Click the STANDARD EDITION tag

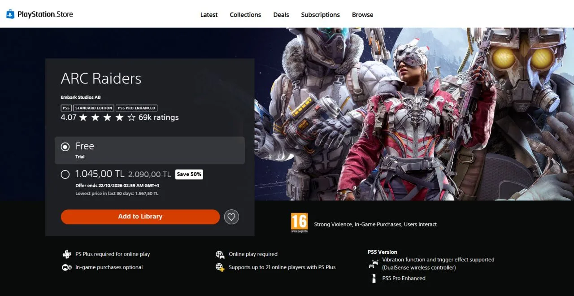pos(93,108)
